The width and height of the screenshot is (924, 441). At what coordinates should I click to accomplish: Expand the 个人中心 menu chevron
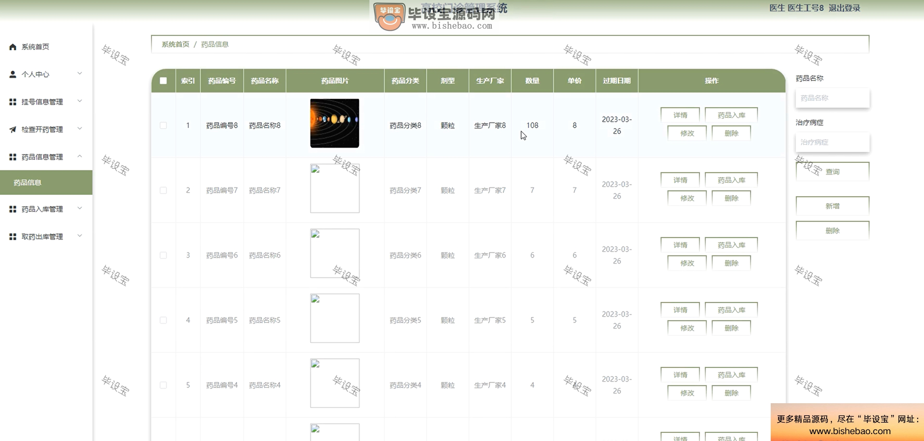pyautogui.click(x=80, y=74)
